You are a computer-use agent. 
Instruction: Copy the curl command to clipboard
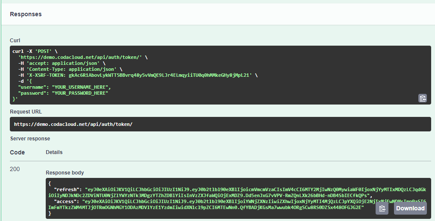pos(423,98)
